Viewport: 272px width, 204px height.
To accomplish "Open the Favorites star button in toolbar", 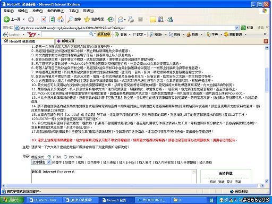I will [x=94, y=19].
